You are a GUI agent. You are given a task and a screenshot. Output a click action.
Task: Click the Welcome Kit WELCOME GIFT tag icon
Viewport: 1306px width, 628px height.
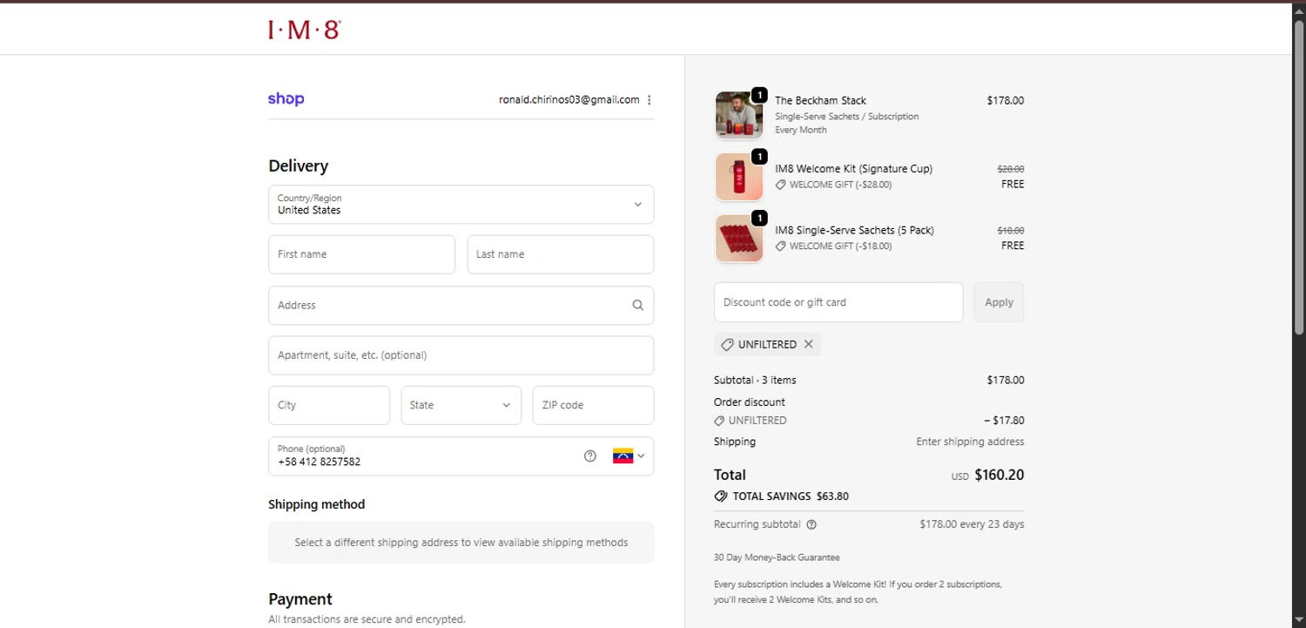tap(781, 185)
